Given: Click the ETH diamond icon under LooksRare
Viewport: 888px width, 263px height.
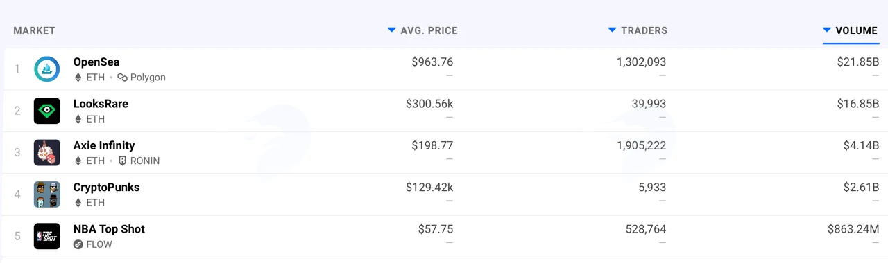Looking at the screenshot, I should coord(78,119).
